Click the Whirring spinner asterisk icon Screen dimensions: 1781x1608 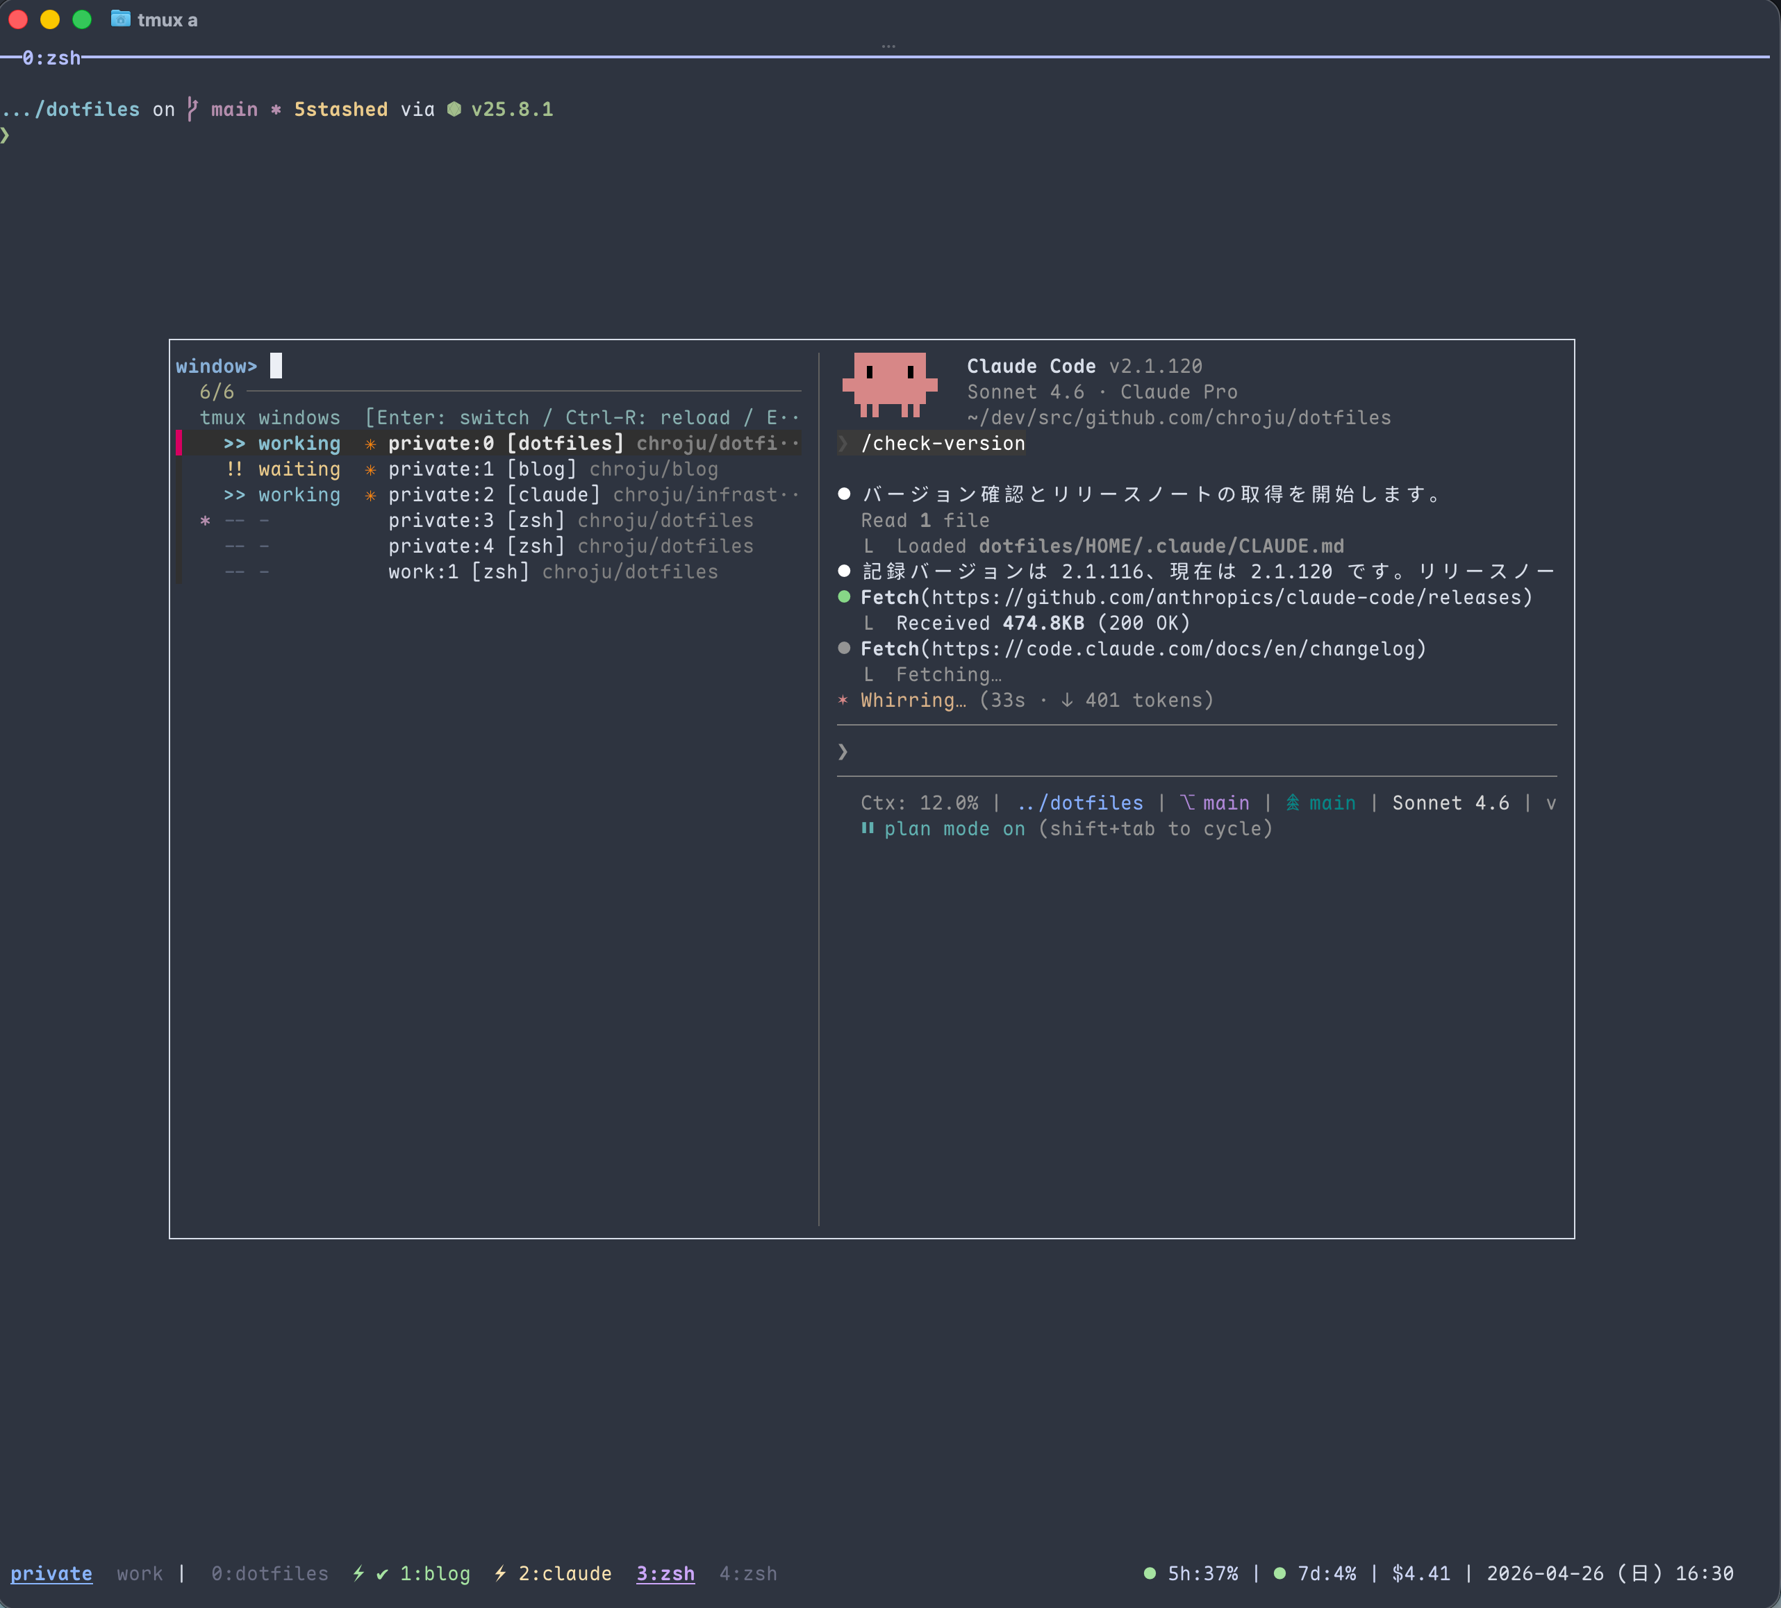tap(843, 701)
